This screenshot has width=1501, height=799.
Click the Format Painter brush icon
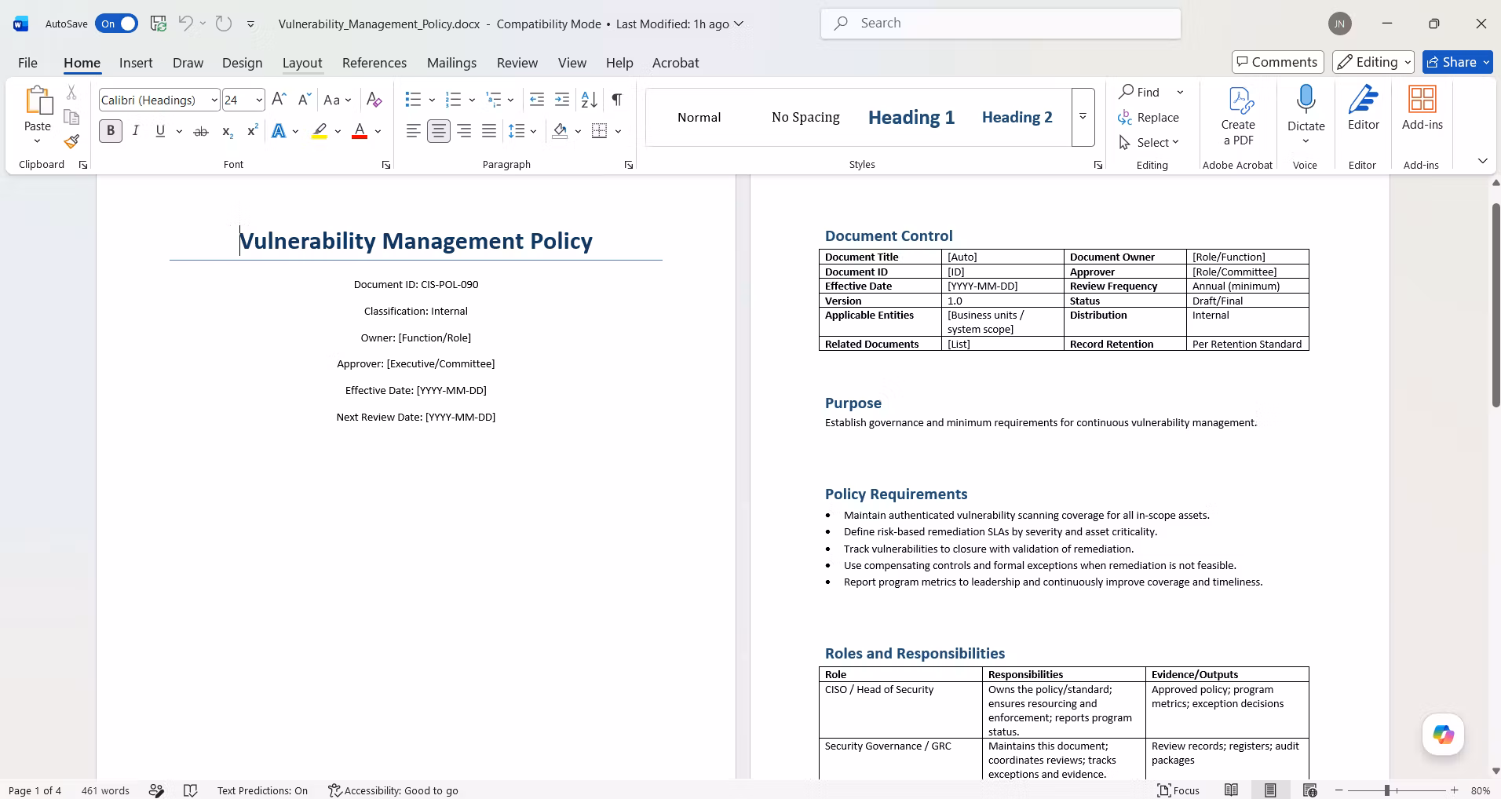[x=71, y=142]
